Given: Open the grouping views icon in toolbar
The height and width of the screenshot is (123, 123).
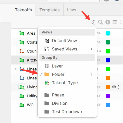Looking at the screenshot, I should (93, 22).
